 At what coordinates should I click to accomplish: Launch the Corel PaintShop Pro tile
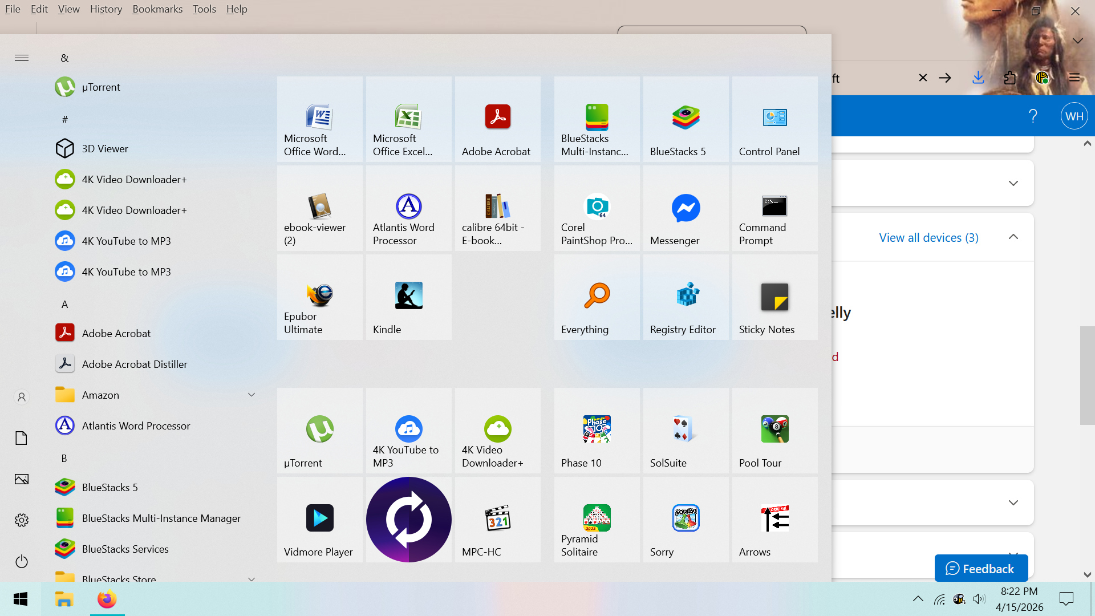597,208
